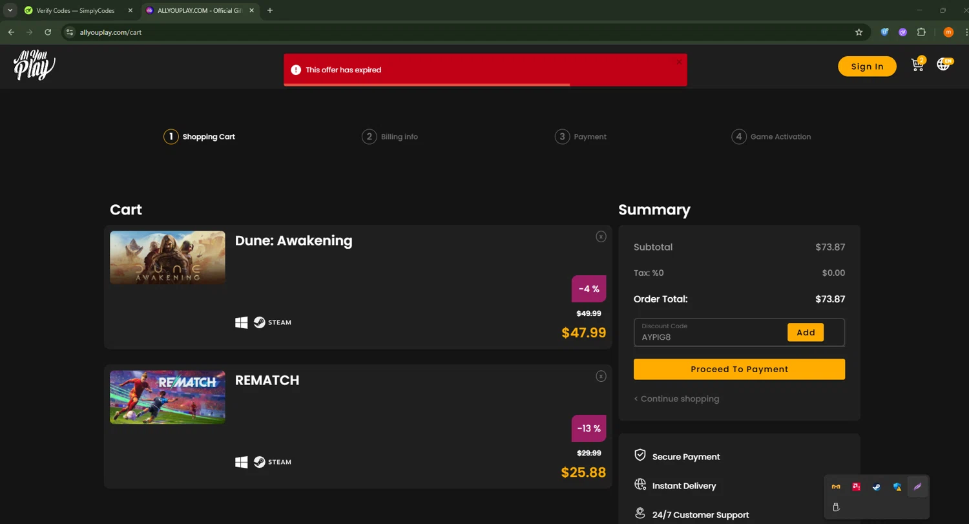Open the Windows Security shield tray icon

897,487
